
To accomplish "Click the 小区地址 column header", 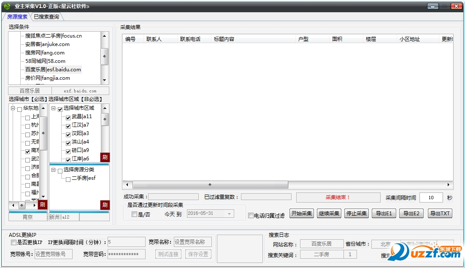I will [418, 39].
